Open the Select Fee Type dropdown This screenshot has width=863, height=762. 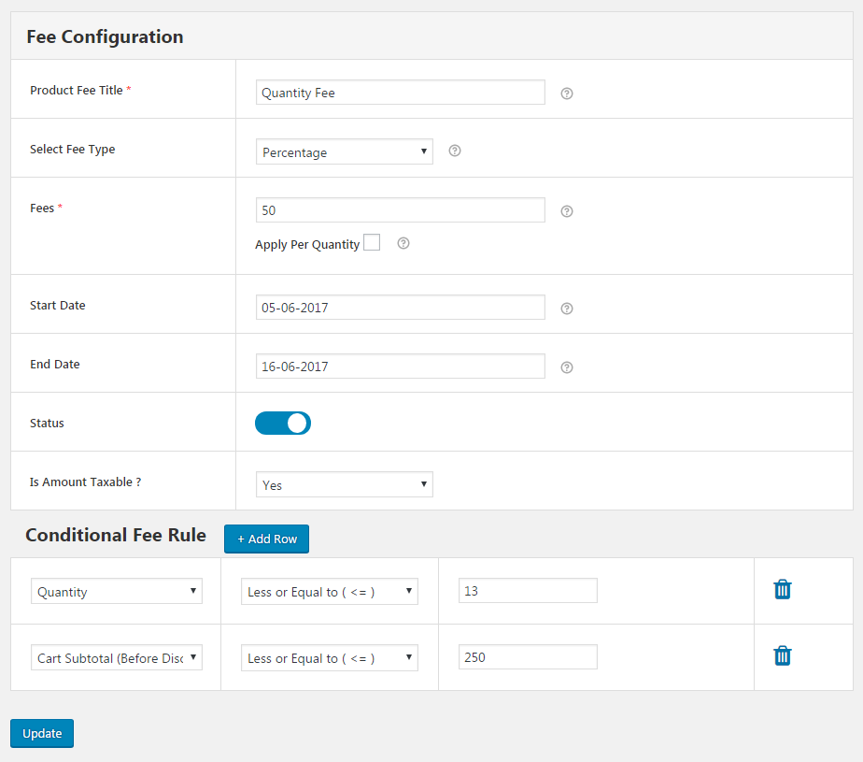[x=344, y=151]
